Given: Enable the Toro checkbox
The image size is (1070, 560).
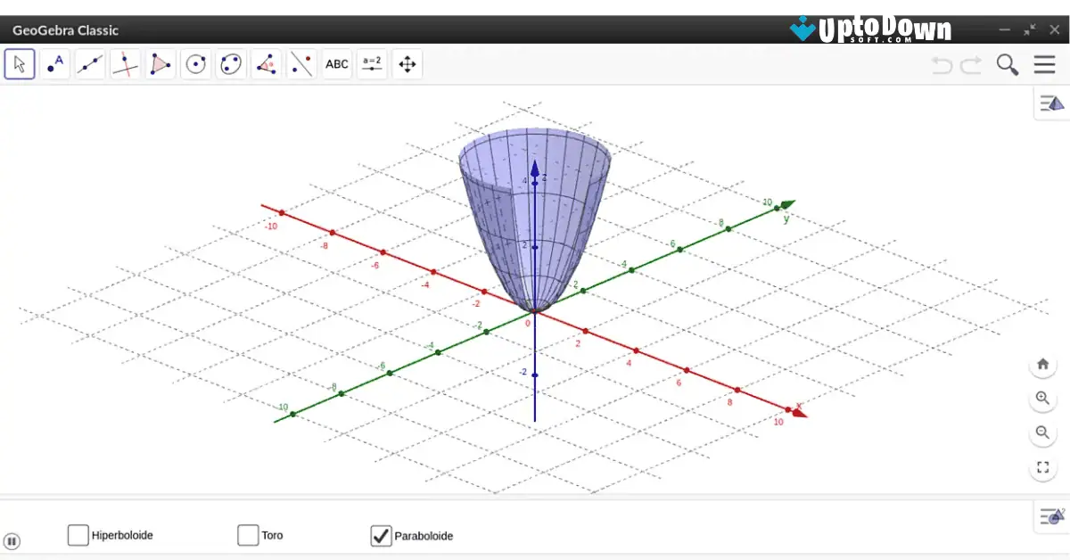Looking at the screenshot, I should [247, 534].
